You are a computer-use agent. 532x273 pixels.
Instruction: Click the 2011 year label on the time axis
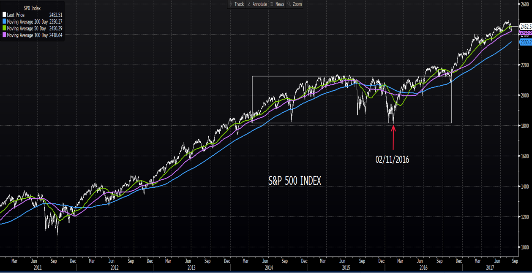(x=37, y=268)
